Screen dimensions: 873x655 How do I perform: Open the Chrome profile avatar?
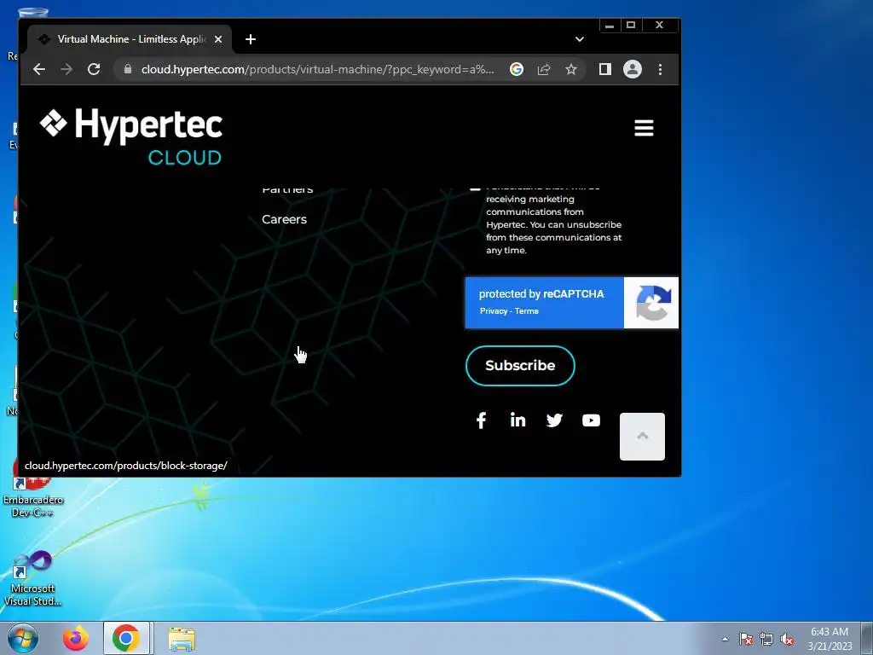tap(632, 69)
